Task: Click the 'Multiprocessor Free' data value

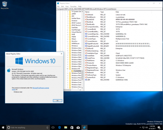Action: [122, 39]
